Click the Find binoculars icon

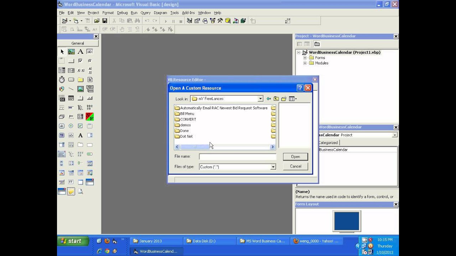pyautogui.click(x=138, y=21)
